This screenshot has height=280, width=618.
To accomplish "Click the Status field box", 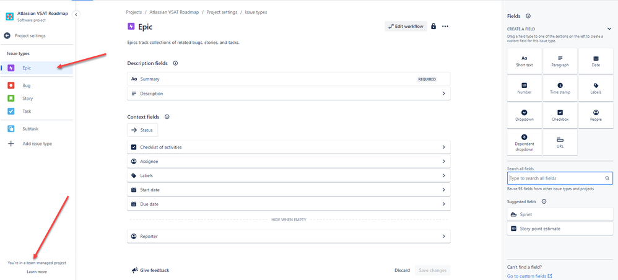I will tap(142, 129).
